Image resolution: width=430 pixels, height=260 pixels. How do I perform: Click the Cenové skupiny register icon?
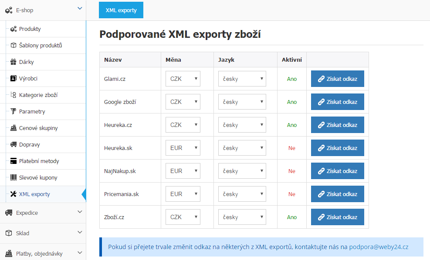(14, 128)
